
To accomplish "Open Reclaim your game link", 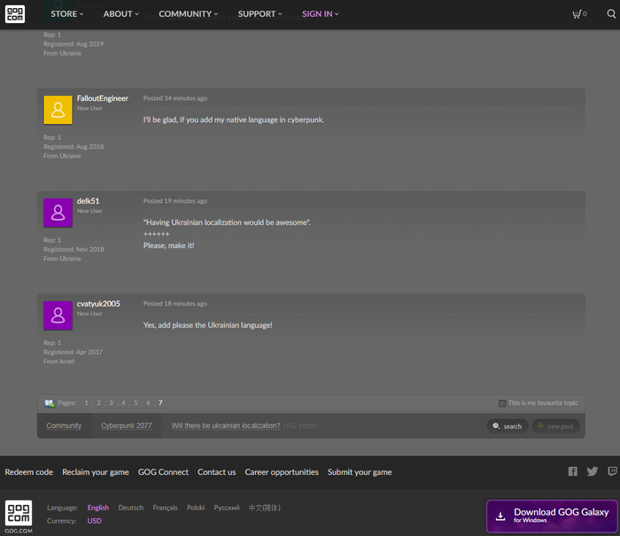I will pos(96,472).
